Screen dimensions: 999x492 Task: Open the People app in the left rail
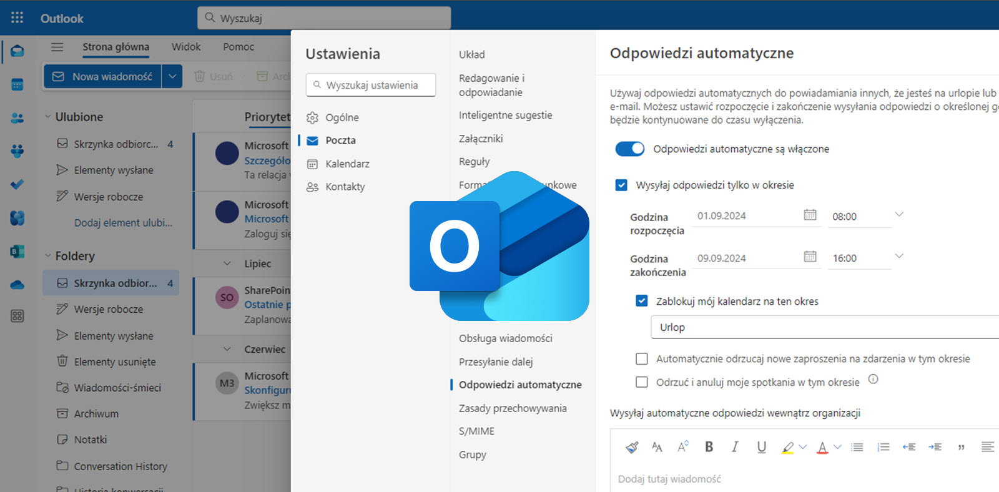coord(17,117)
